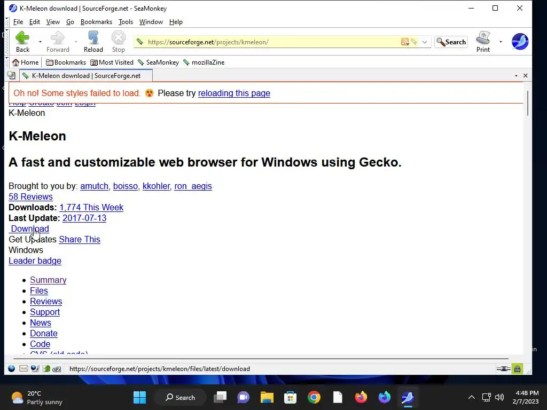Click the 2017-07-13 last update link
The height and width of the screenshot is (410, 547).
84,218
